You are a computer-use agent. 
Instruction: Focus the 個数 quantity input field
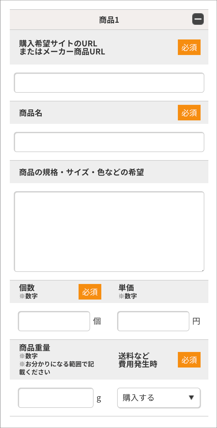pos(54,321)
